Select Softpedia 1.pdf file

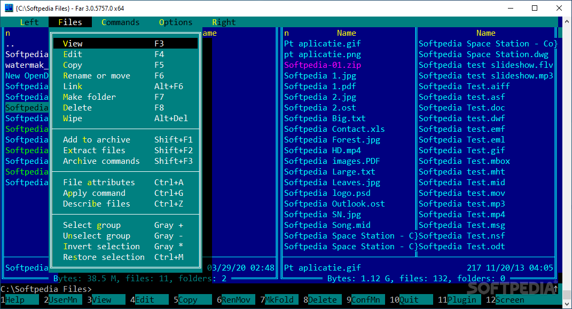click(x=320, y=86)
